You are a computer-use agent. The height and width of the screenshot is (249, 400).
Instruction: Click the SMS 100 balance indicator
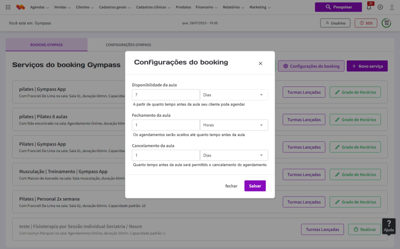pos(386,23)
